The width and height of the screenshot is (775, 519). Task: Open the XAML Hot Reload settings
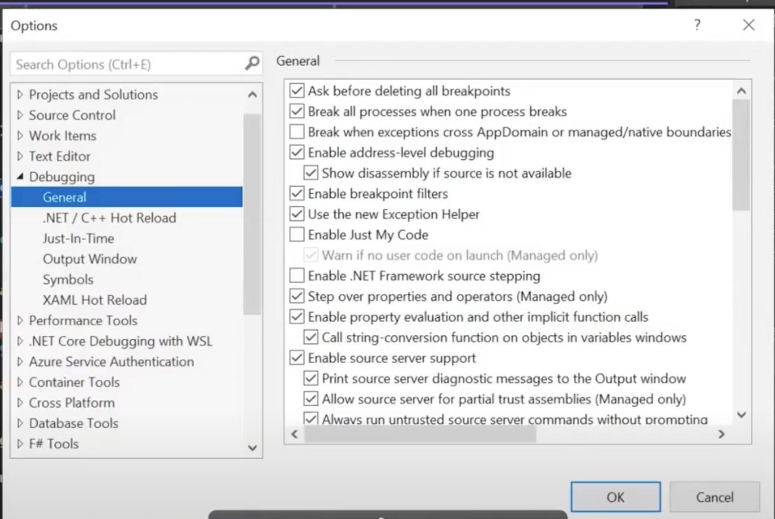coord(94,300)
